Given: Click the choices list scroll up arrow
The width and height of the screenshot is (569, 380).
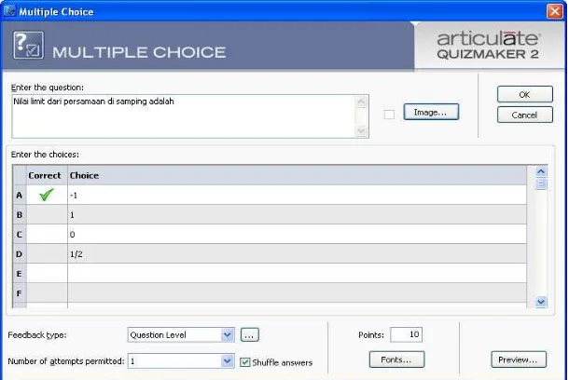Looking at the screenshot, I should pos(541,171).
